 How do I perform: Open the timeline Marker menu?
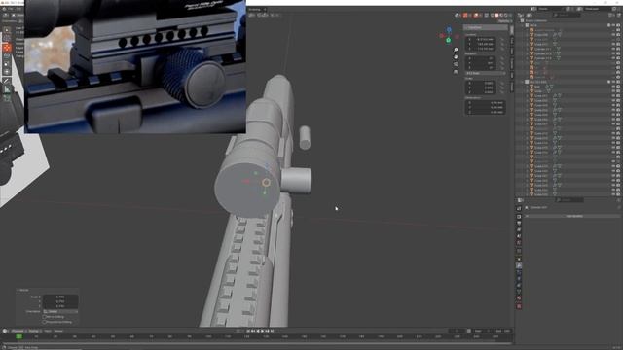pyautogui.click(x=58, y=331)
